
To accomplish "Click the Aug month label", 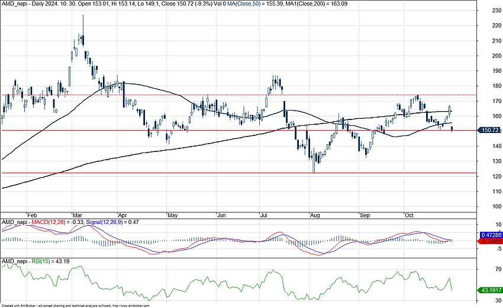I will pos(315,215).
